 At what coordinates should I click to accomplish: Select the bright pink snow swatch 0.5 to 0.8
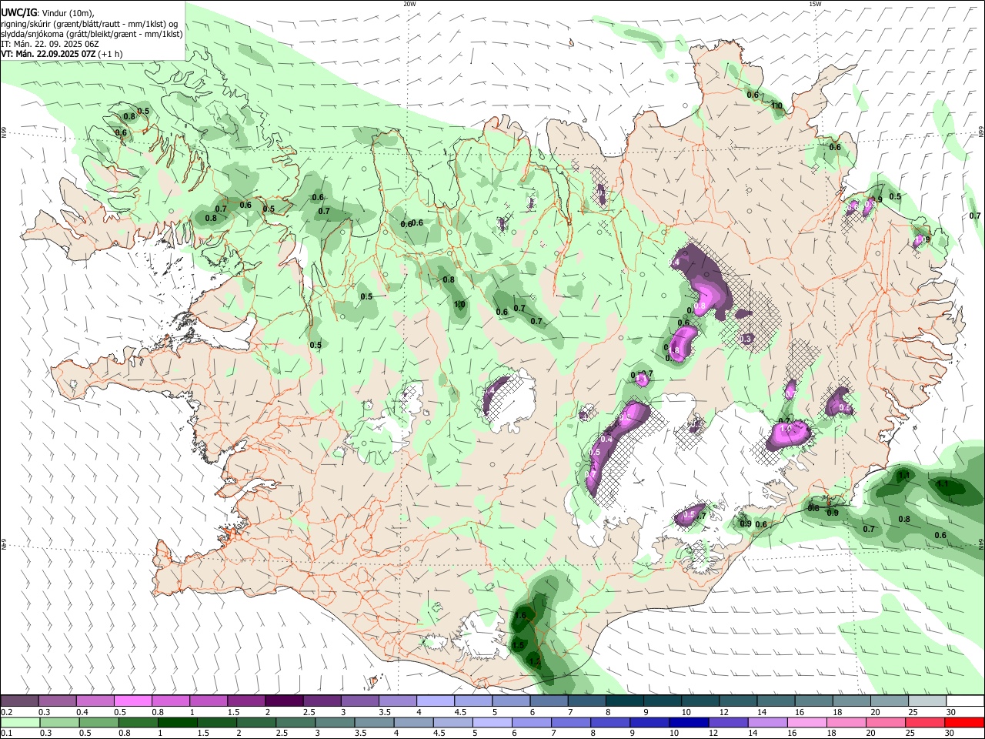[x=134, y=701]
